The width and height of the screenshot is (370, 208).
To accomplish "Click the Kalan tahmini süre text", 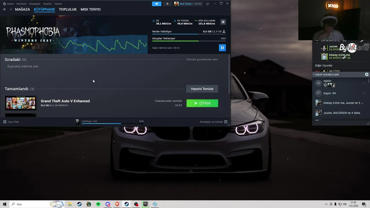I will pos(166,48).
